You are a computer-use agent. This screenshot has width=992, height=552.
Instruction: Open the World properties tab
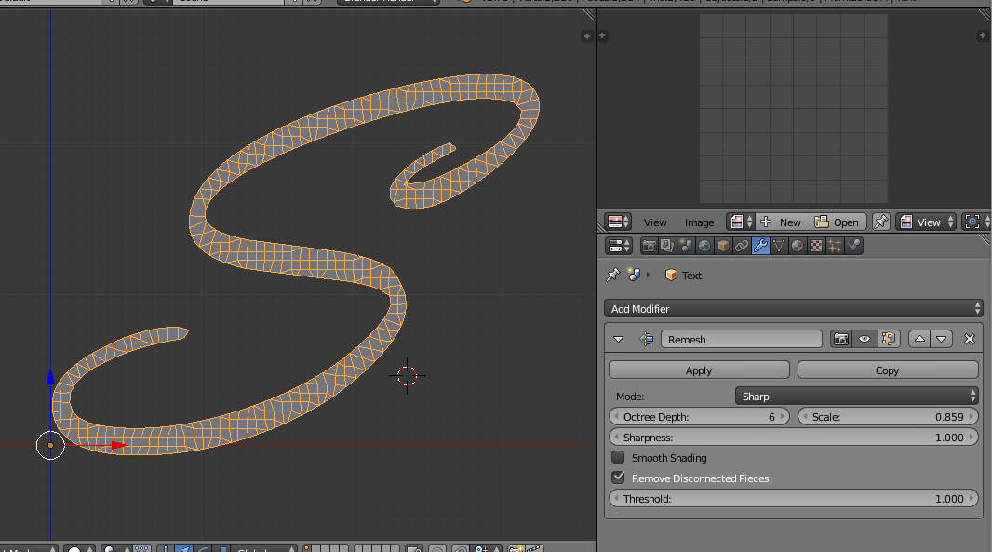704,246
